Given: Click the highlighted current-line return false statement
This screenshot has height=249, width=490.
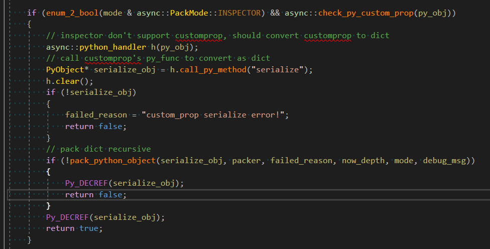Looking at the screenshot, I should point(93,194).
